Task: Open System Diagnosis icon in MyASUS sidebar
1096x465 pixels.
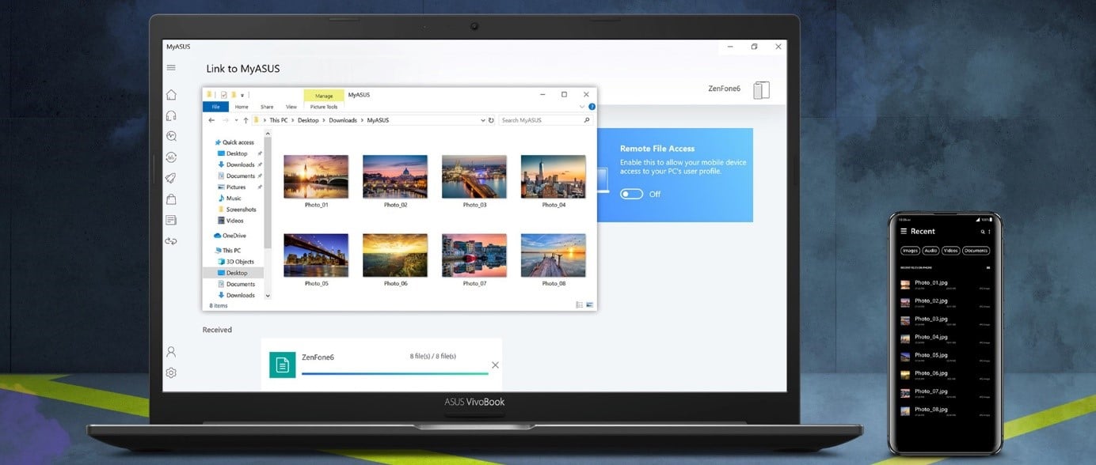Action: coord(171,136)
